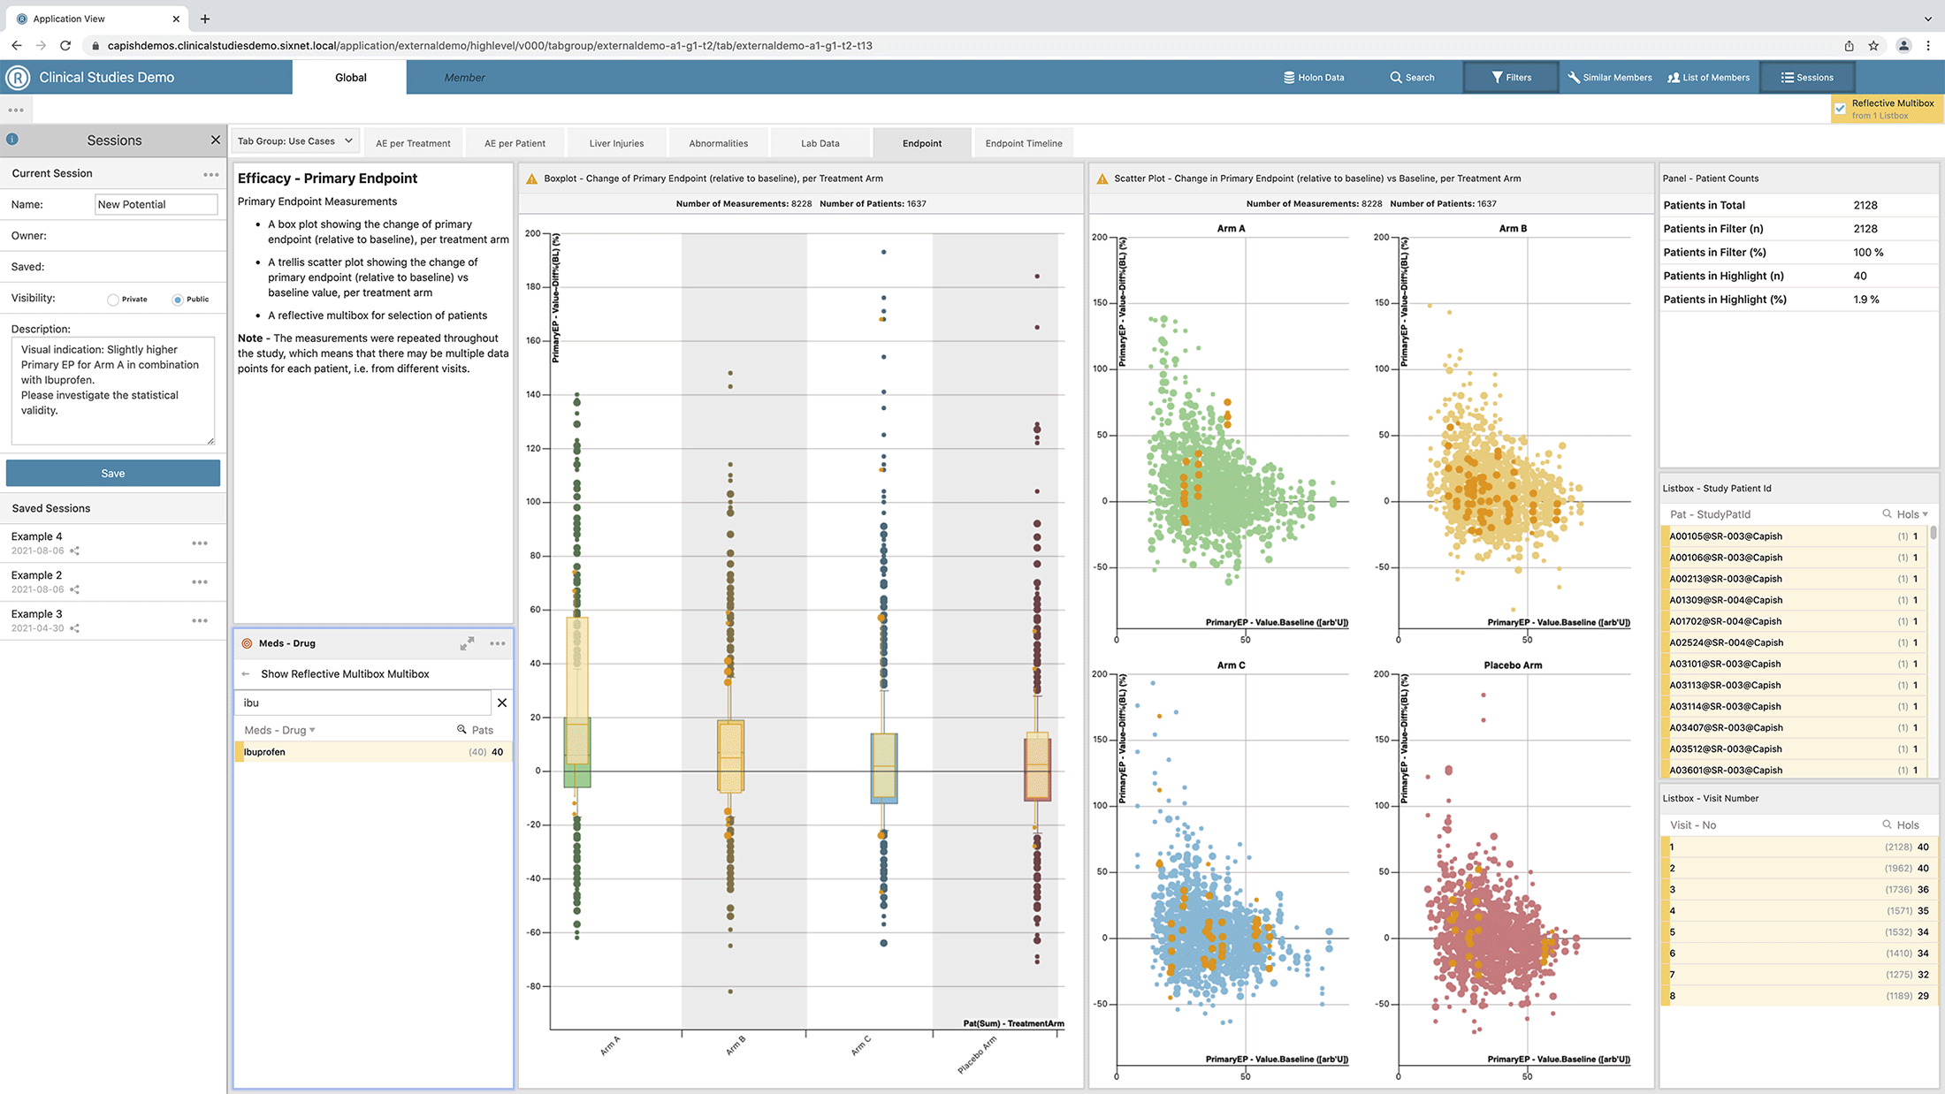The image size is (1945, 1094).
Task: Uncheck the Reflective Multibox checkbox
Action: pos(1841,109)
